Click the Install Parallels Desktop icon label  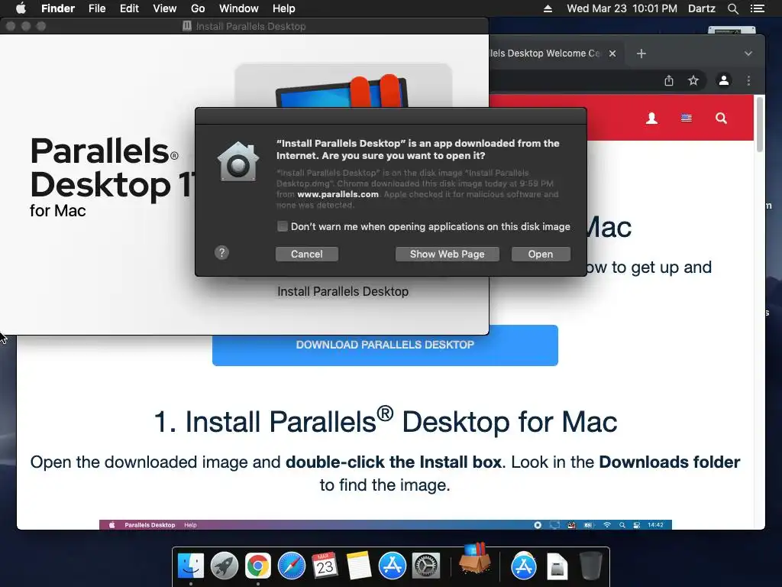tap(343, 291)
